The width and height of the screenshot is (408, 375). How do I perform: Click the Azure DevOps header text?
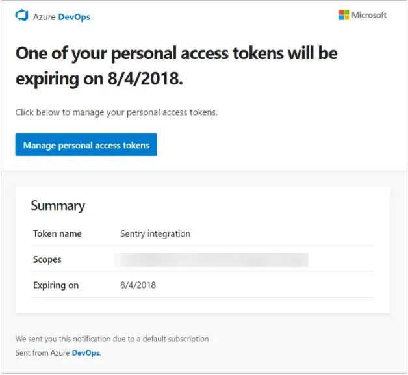click(62, 17)
